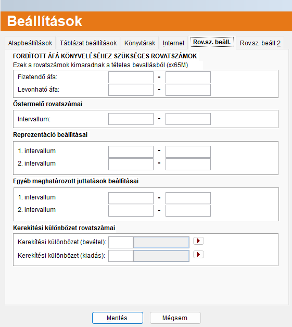Open the Rov.sz. beáll.2 tab

point(260,43)
